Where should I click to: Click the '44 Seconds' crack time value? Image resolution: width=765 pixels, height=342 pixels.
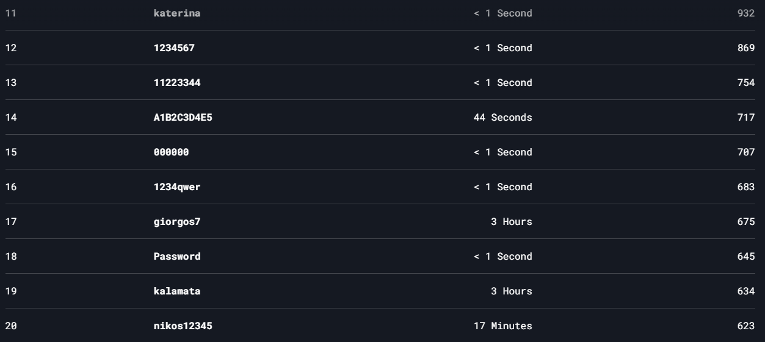coord(502,117)
